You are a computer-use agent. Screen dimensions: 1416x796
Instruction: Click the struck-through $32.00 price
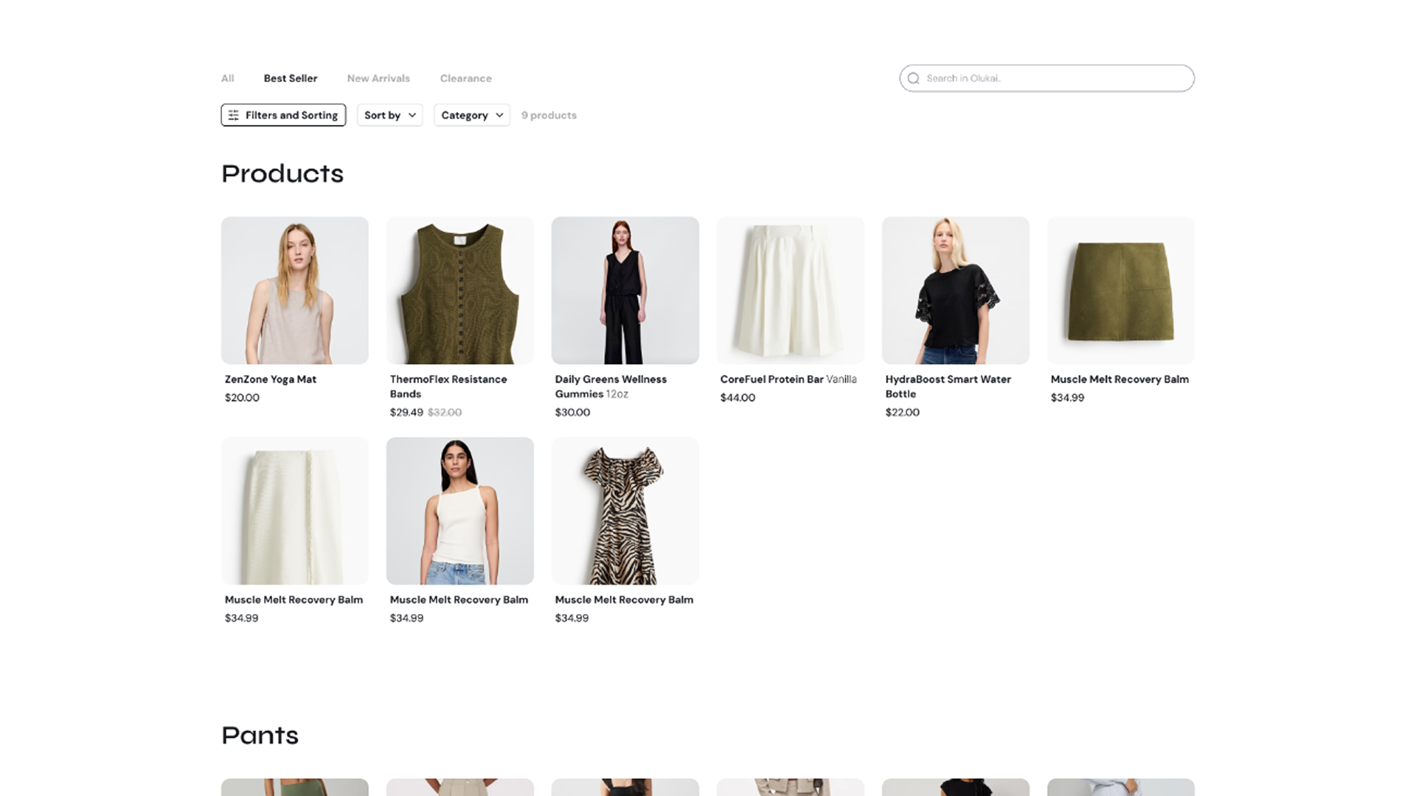[445, 413]
